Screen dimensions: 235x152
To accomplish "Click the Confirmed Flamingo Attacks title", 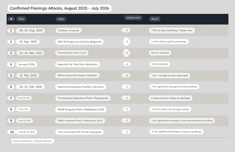I will coord(60,8).
